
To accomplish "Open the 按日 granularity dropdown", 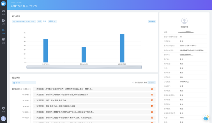I will tap(52, 21).
